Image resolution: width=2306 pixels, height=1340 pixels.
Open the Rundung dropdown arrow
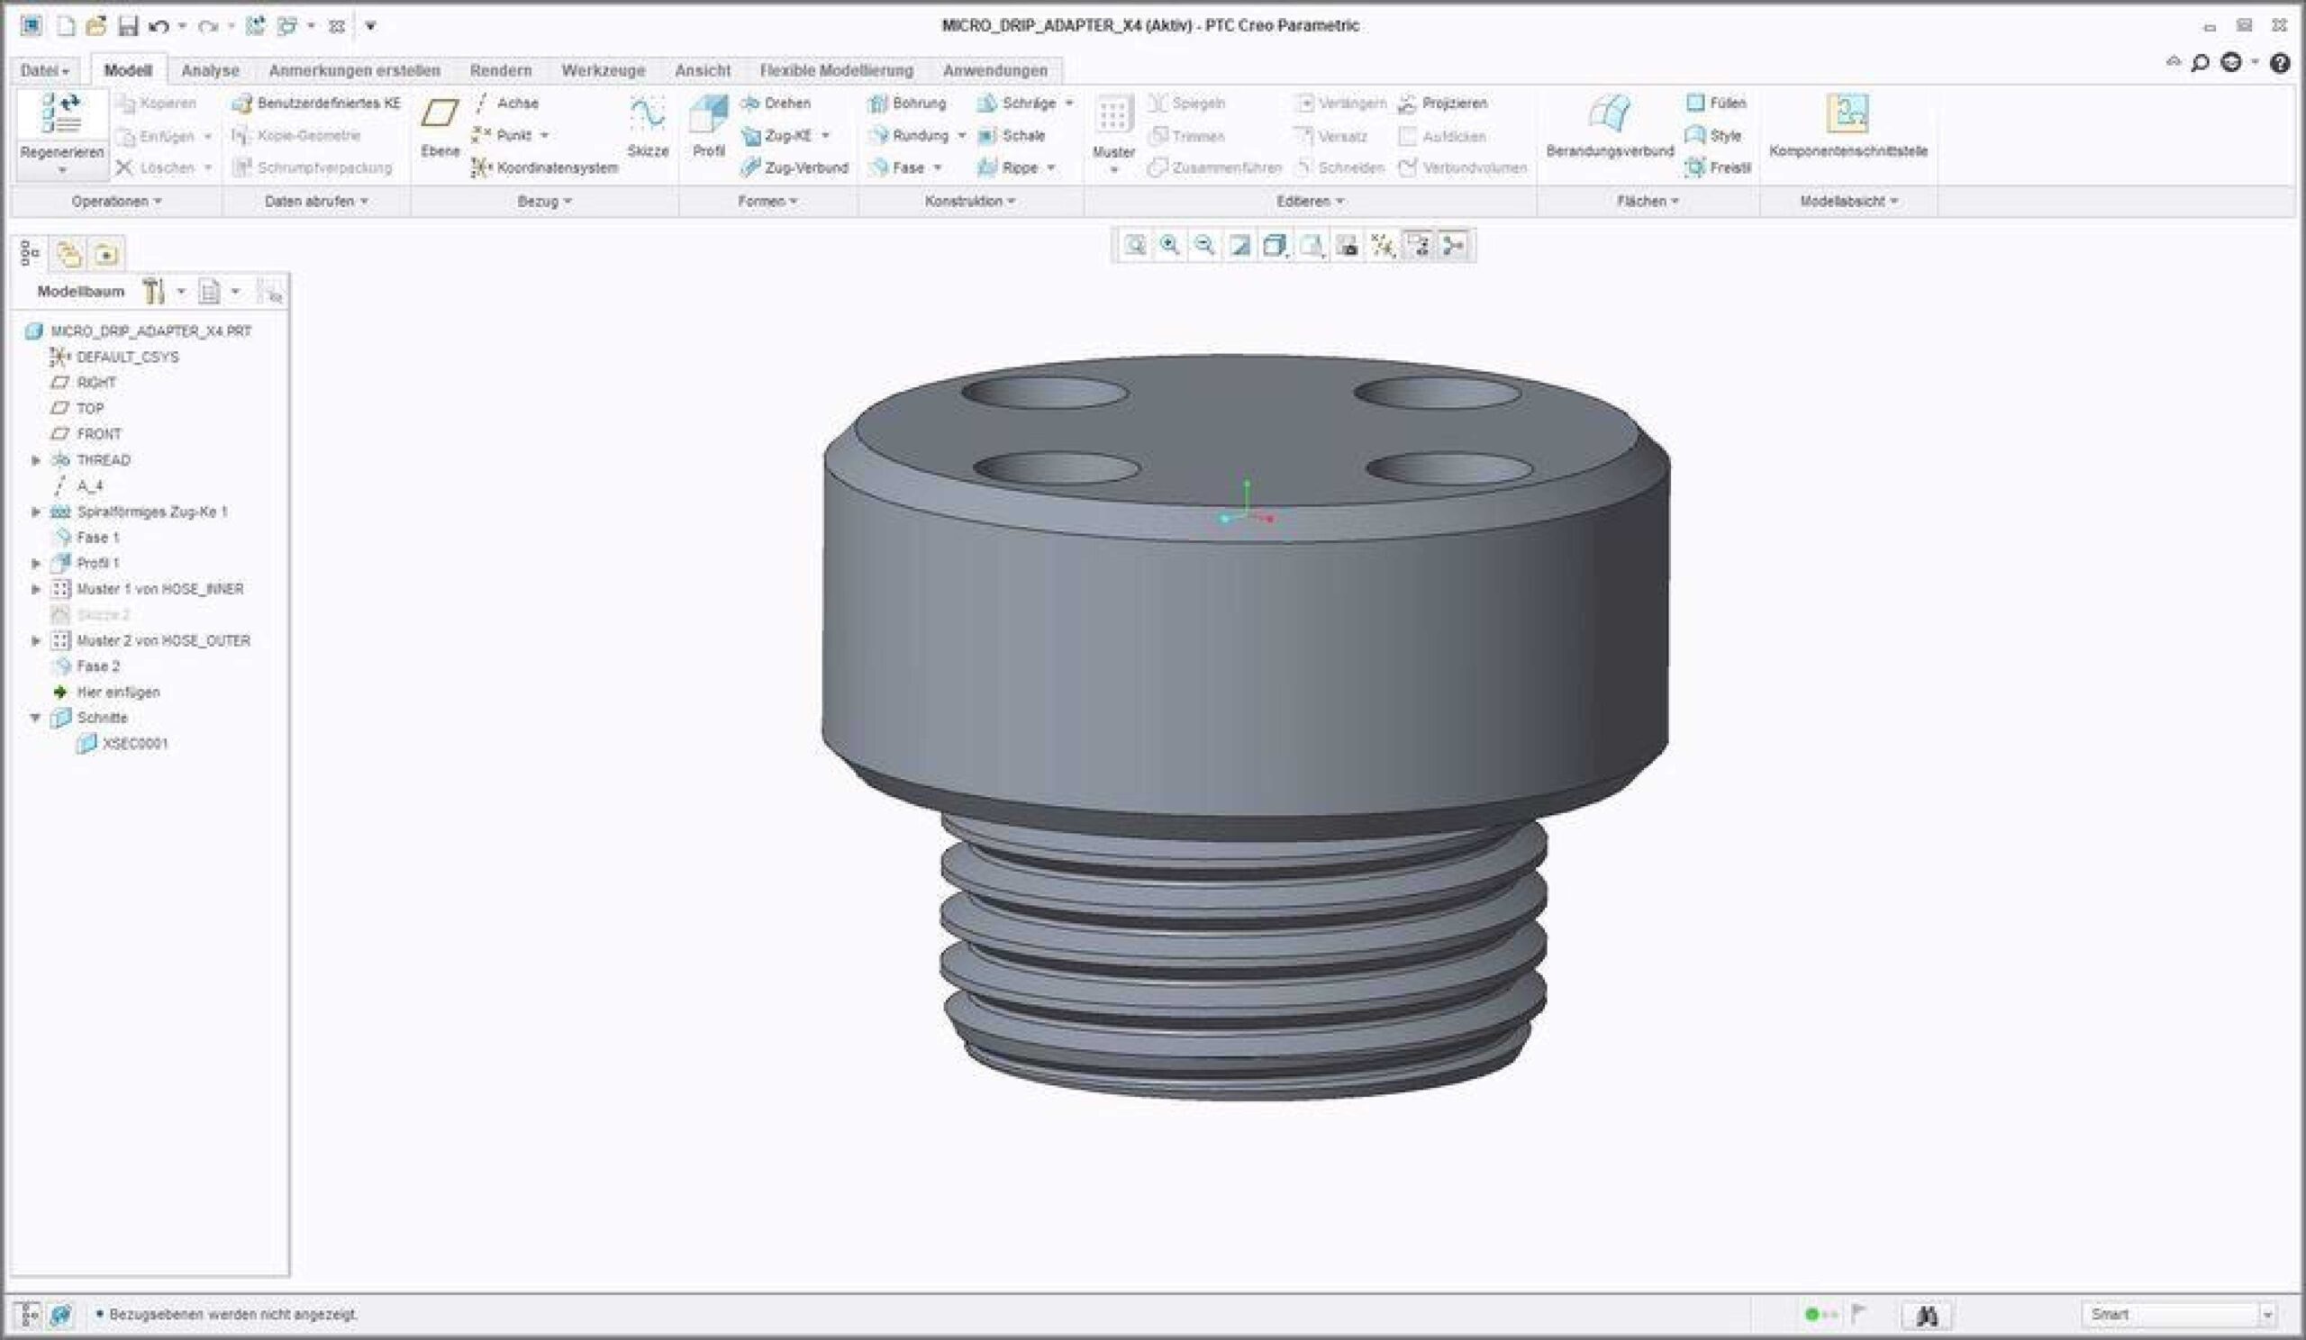coord(962,135)
